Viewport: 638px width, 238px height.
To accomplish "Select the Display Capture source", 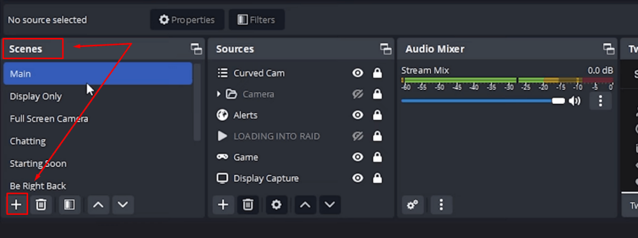I will point(300,178).
